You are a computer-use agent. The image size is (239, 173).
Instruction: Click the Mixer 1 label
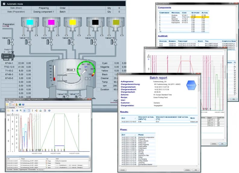click(71, 70)
